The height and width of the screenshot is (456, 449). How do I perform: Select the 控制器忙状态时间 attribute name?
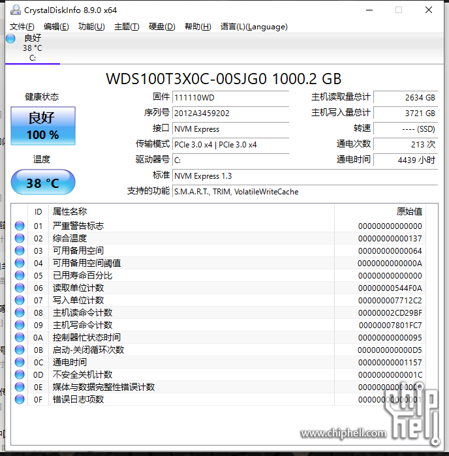87,338
